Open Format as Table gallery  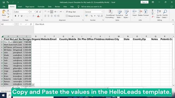(x=119, y=14)
